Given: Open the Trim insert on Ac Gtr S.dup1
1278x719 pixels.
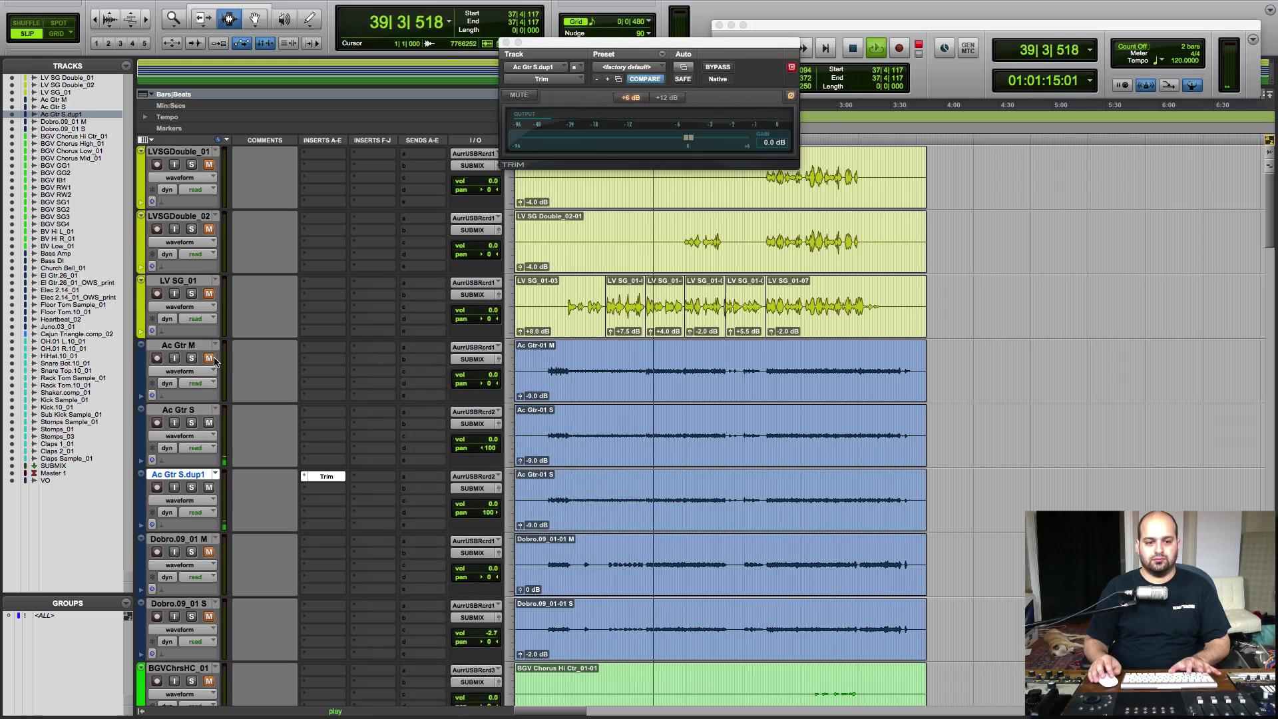Looking at the screenshot, I should click(326, 477).
